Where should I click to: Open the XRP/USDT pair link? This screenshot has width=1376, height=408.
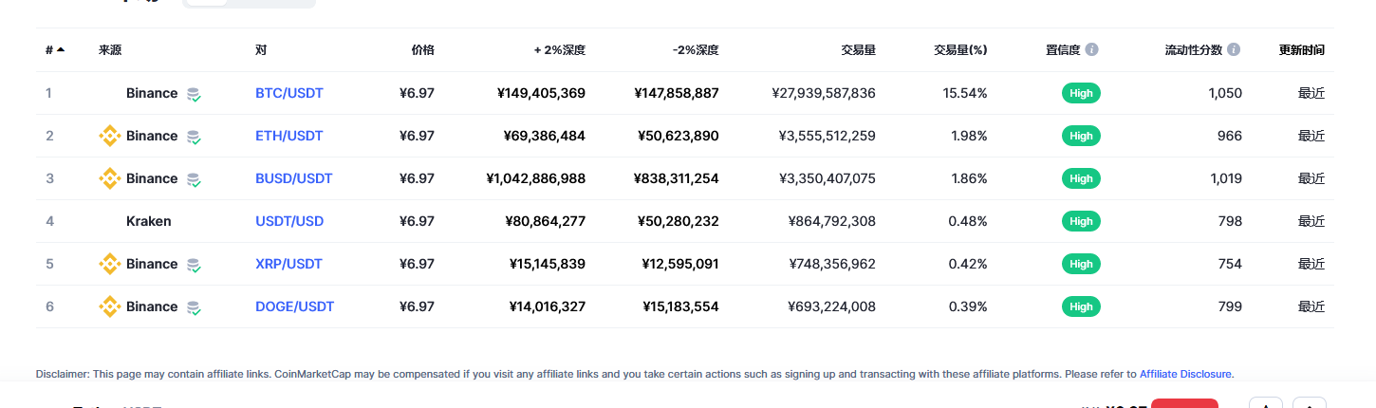pyautogui.click(x=288, y=264)
